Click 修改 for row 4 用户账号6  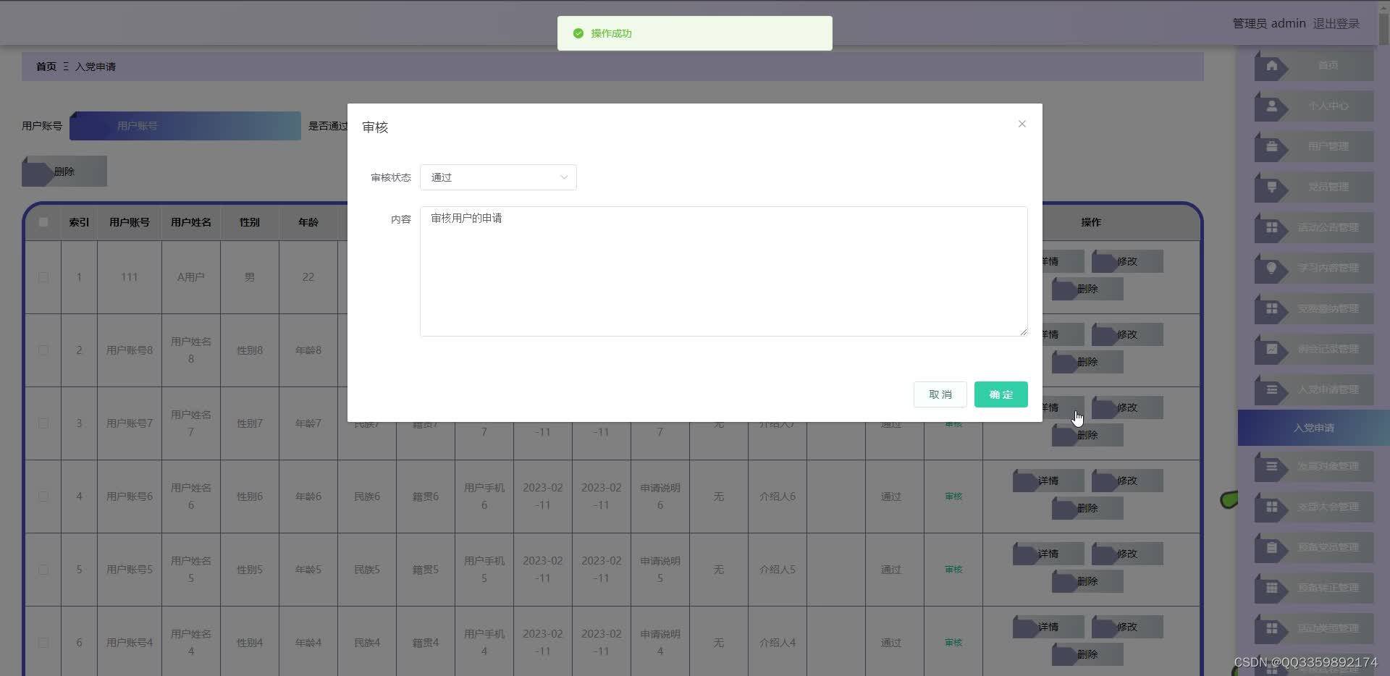1127,481
